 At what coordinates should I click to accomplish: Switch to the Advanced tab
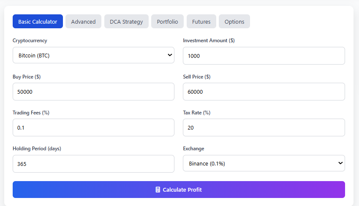83,22
